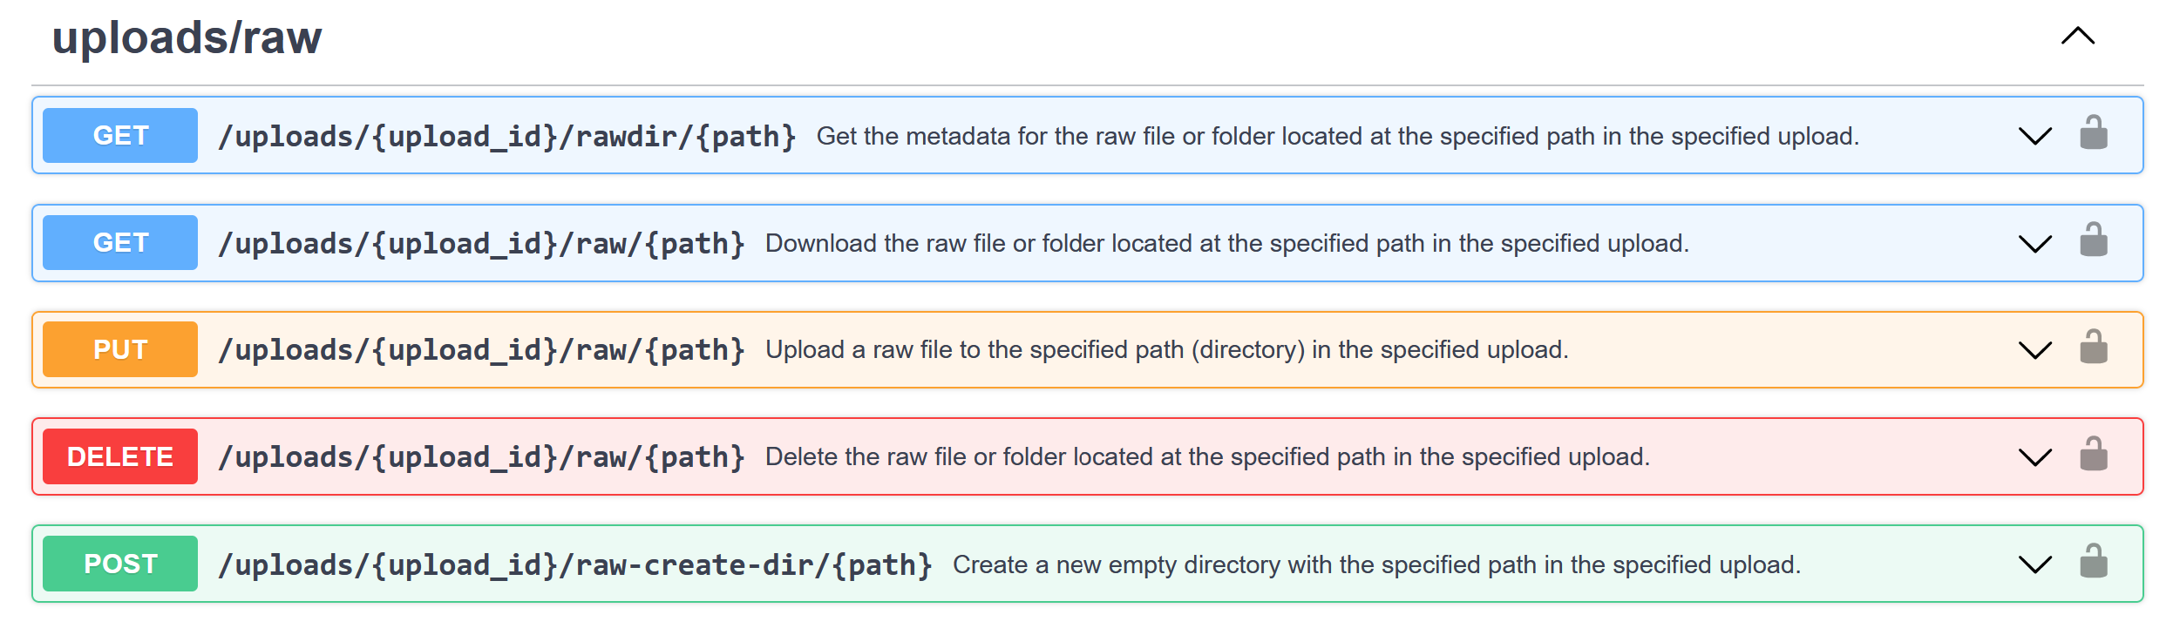
Task: Click 'Download the raw file or folder' description
Action: pyautogui.click(x=1227, y=244)
